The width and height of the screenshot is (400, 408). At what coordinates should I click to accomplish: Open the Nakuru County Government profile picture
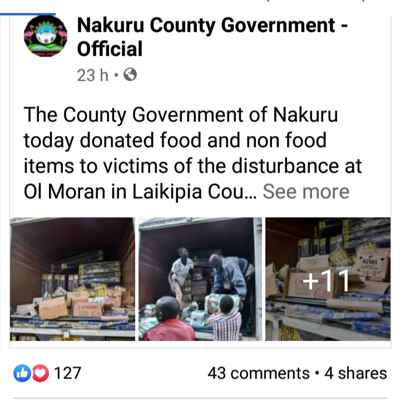pos(46,36)
